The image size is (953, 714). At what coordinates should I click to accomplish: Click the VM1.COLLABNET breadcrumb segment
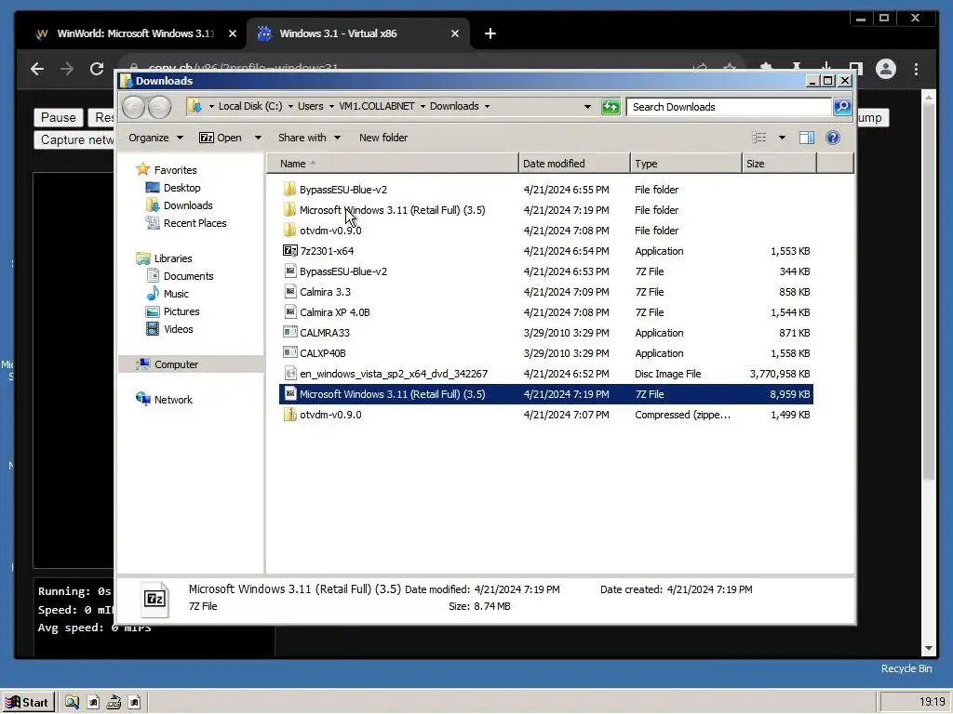pos(377,106)
